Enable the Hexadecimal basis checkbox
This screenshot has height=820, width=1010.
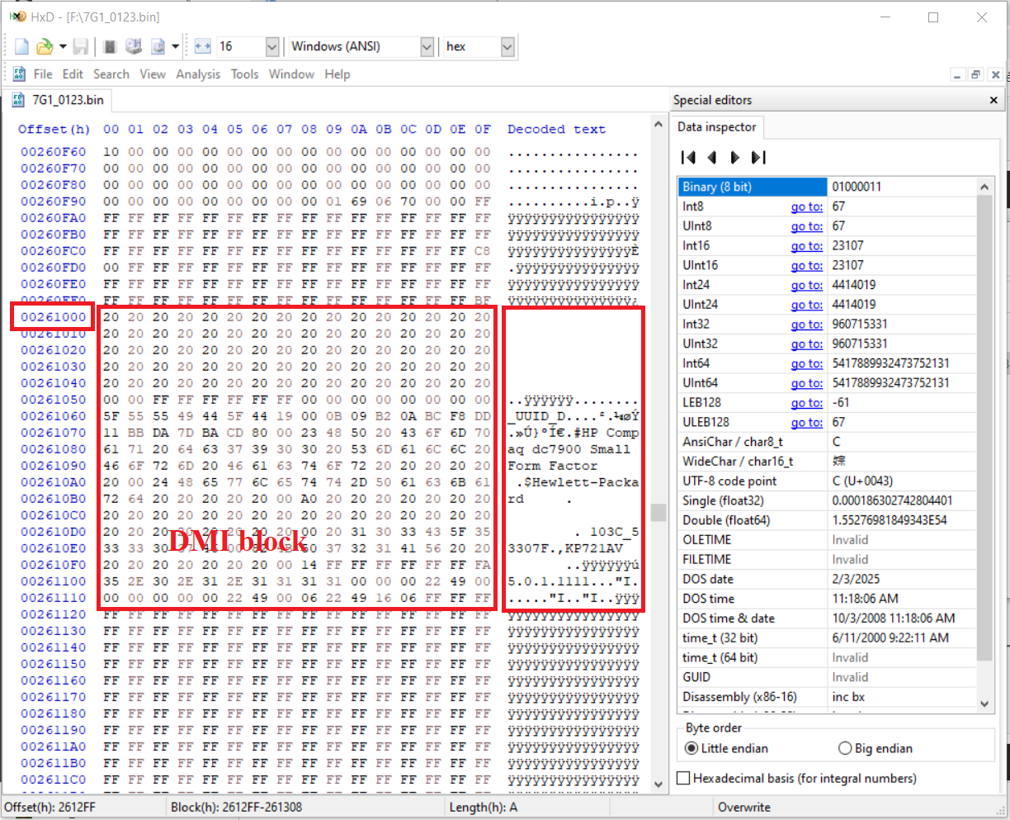(683, 778)
